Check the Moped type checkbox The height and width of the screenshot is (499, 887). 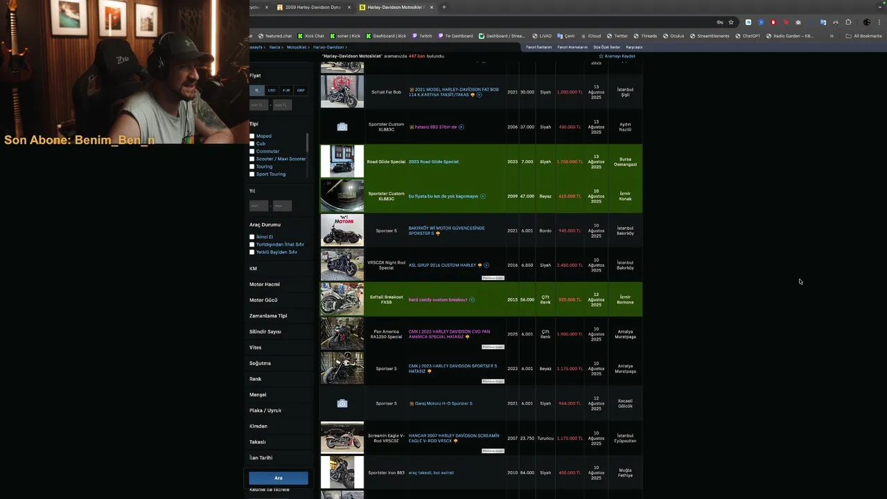[252, 136]
